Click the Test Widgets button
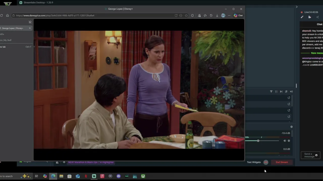323x181 pixels. coord(254,162)
